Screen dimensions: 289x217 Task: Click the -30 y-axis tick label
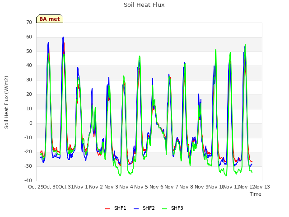(x=28, y=166)
